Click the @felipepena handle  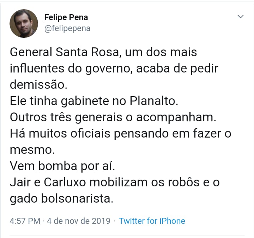coord(67,29)
